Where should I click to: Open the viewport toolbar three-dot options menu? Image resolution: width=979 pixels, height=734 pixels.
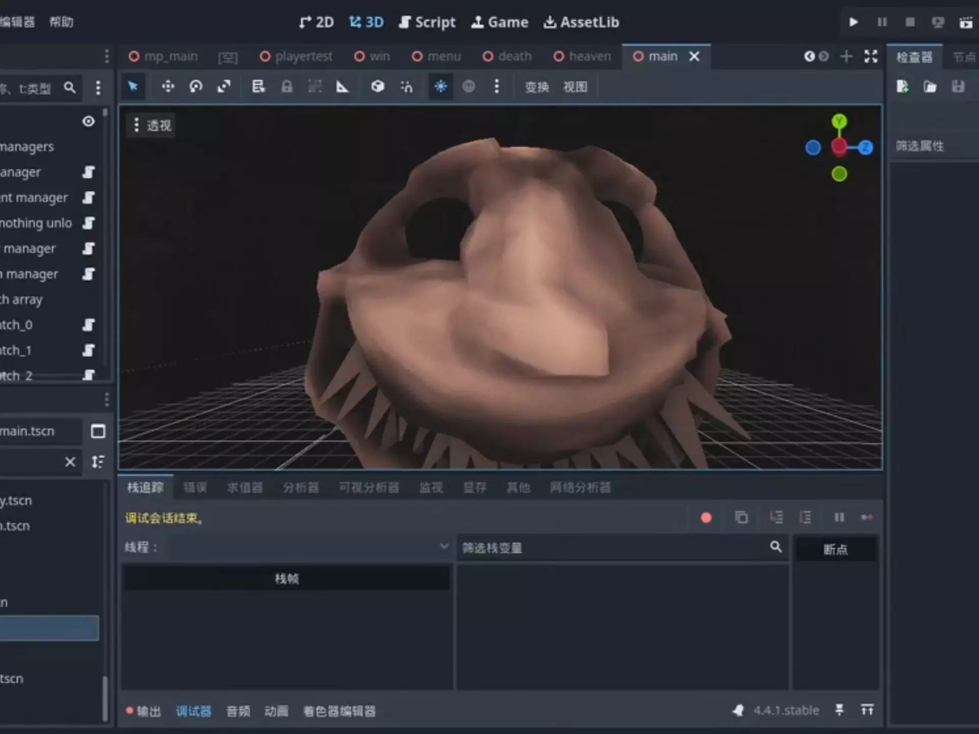497,87
